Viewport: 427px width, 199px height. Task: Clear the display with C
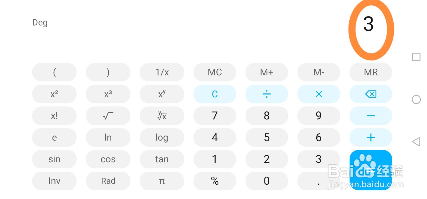pos(215,94)
